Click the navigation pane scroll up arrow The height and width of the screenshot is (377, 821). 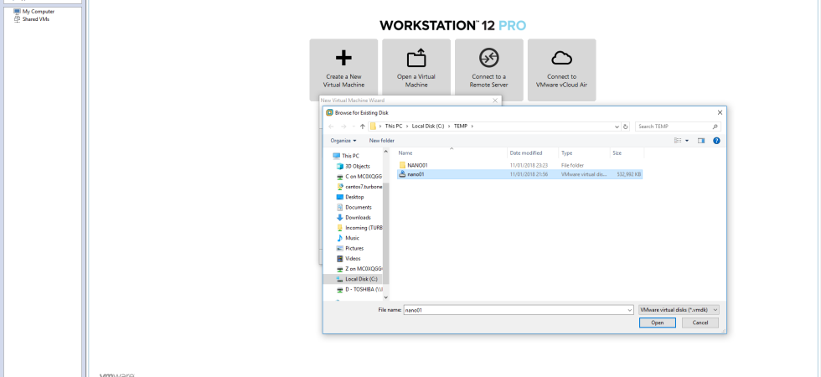[386, 152]
